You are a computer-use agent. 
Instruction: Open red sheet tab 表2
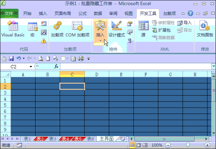click(40, 139)
